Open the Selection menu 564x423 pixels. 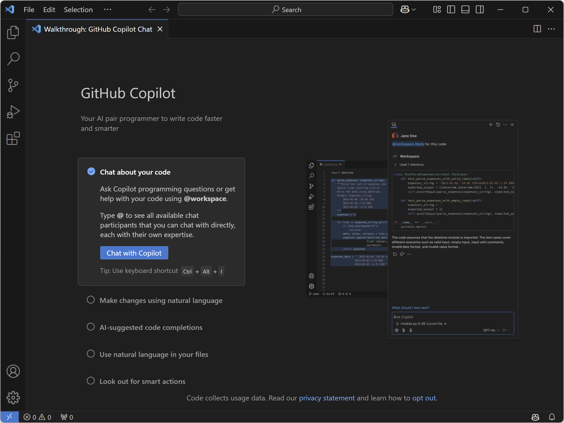(78, 10)
